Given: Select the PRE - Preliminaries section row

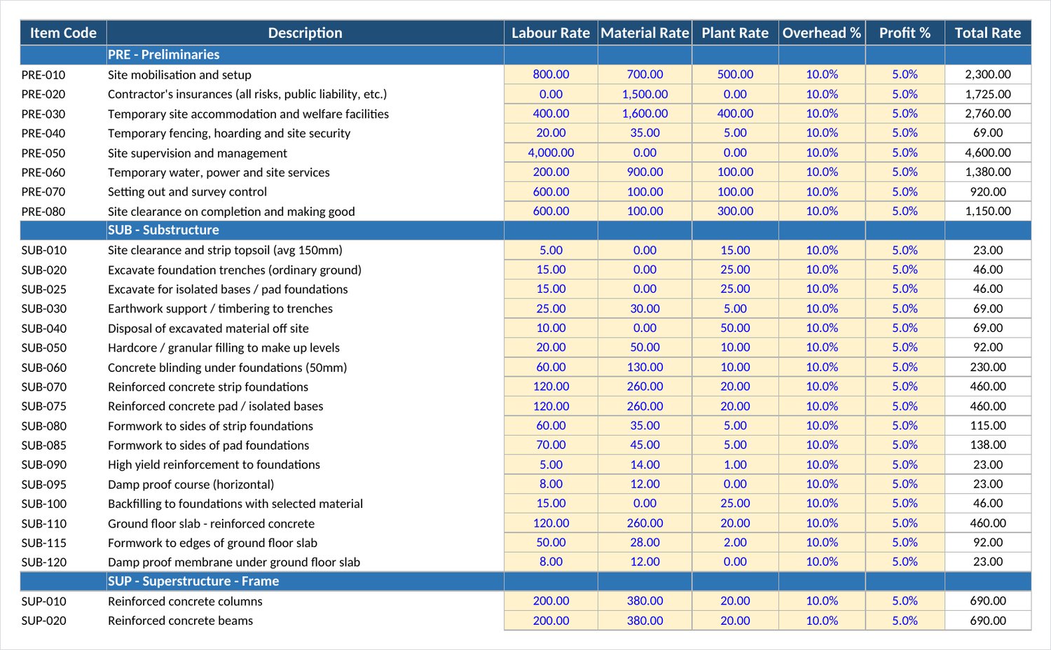Looking at the screenshot, I should (525, 55).
